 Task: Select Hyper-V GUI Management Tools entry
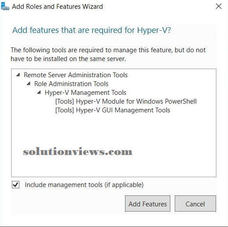point(113,110)
